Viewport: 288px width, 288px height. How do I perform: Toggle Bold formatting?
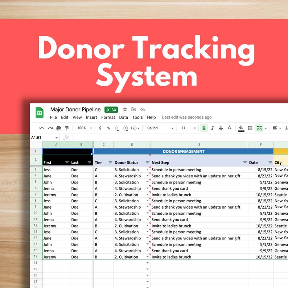tap(204, 128)
